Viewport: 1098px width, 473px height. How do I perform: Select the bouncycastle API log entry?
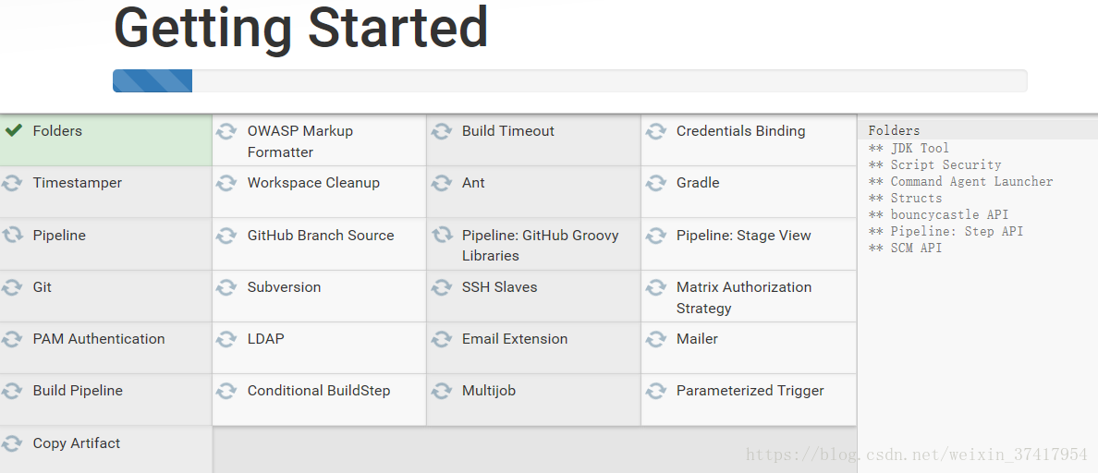click(x=938, y=215)
